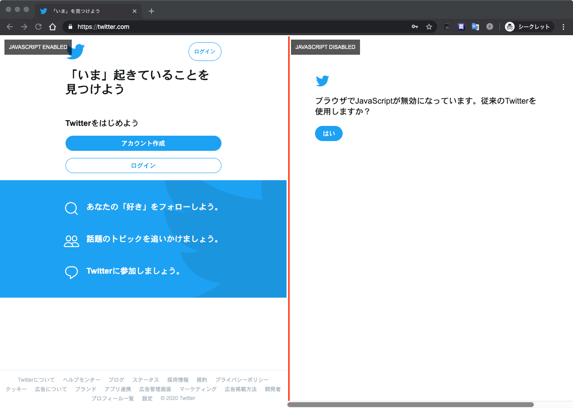This screenshot has width=573, height=408.
Task: Open the 規約 footer link
Action: point(202,380)
